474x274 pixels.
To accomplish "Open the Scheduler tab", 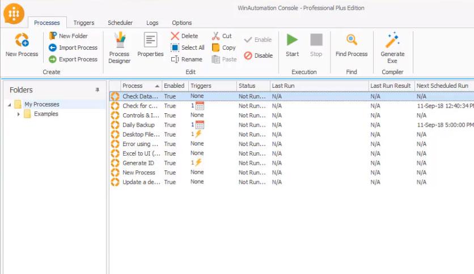I will click(x=120, y=23).
